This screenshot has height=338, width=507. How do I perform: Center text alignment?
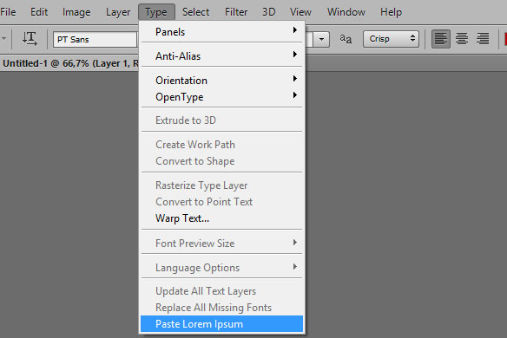point(462,39)
